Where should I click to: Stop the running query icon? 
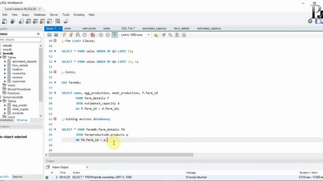pyautogui.click(x=84, y=35)
